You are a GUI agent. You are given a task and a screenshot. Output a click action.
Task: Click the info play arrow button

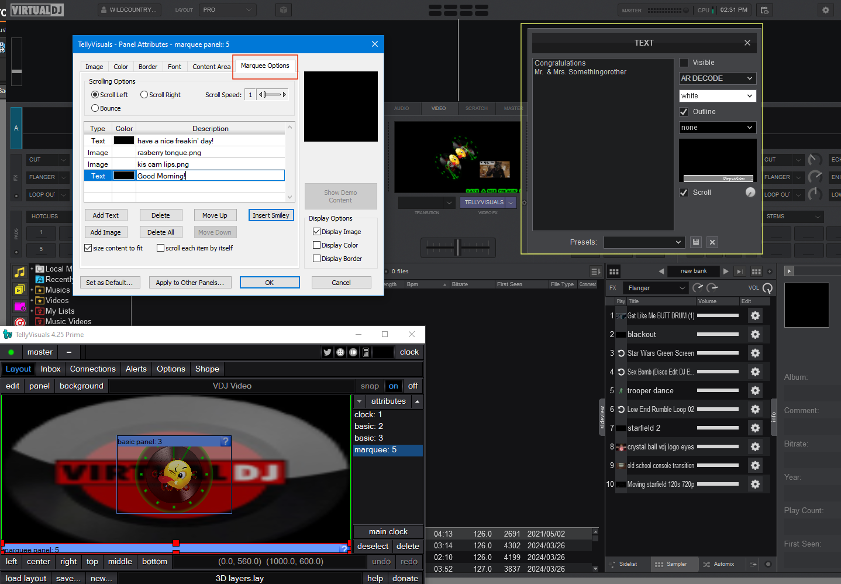point(789,272)
